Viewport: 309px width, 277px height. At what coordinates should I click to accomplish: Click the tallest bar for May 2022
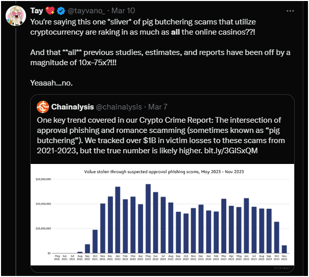point(148,218)
